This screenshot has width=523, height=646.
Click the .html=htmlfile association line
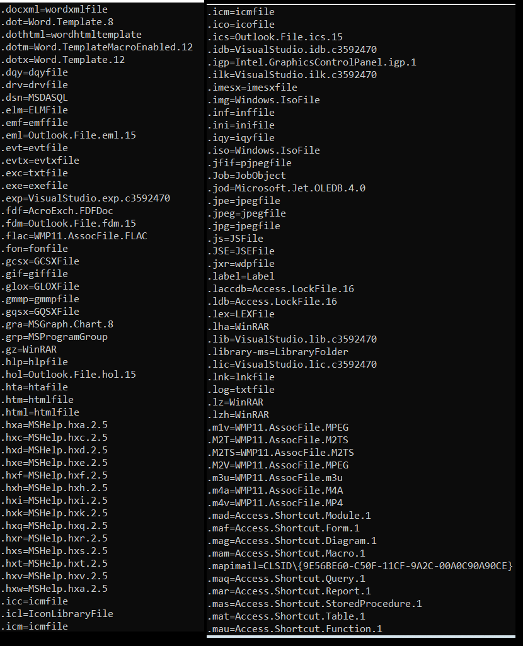point(40,412)
